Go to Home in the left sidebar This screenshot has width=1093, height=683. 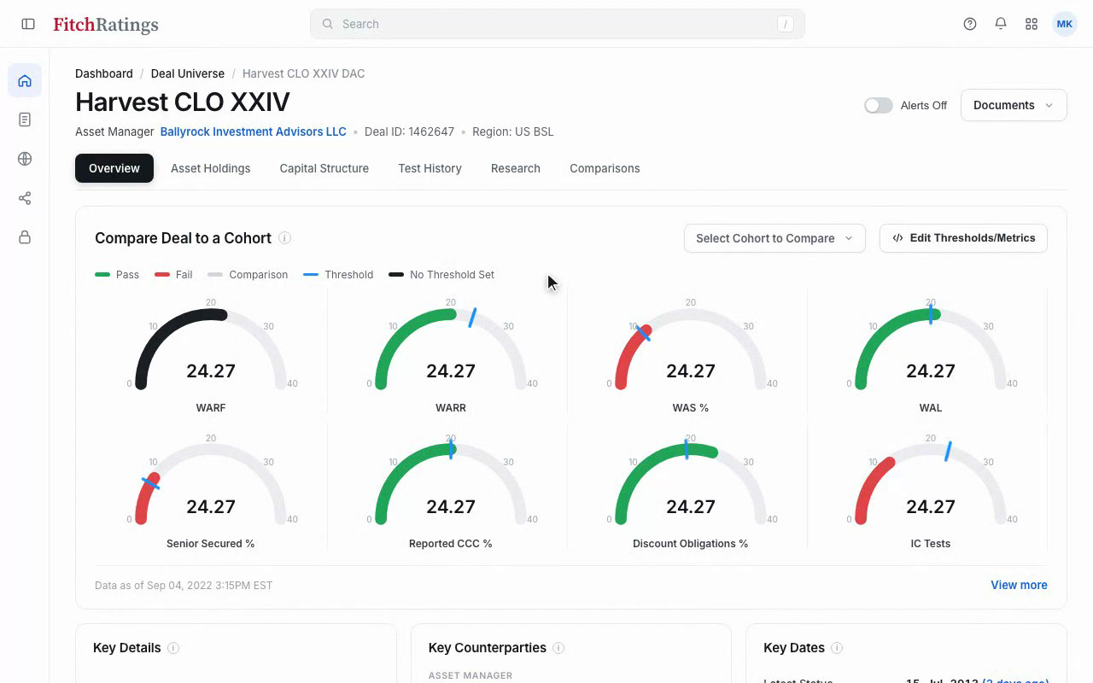(25, 81)
